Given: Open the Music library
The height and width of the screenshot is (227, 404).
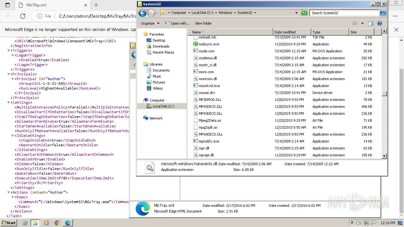Looking at the screenshot, I should [x=157, y=76].
